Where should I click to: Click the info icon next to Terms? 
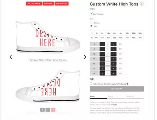[127, 84]
